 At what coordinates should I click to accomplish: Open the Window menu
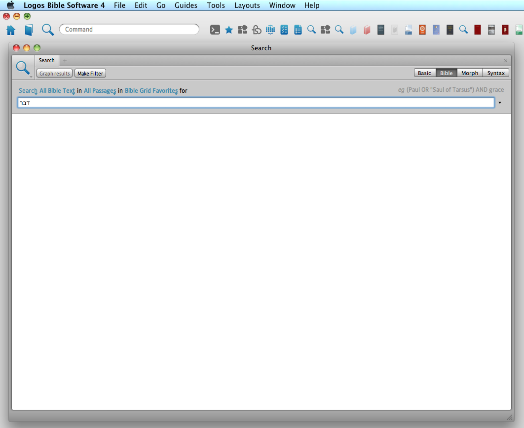(x=282, y=5)
